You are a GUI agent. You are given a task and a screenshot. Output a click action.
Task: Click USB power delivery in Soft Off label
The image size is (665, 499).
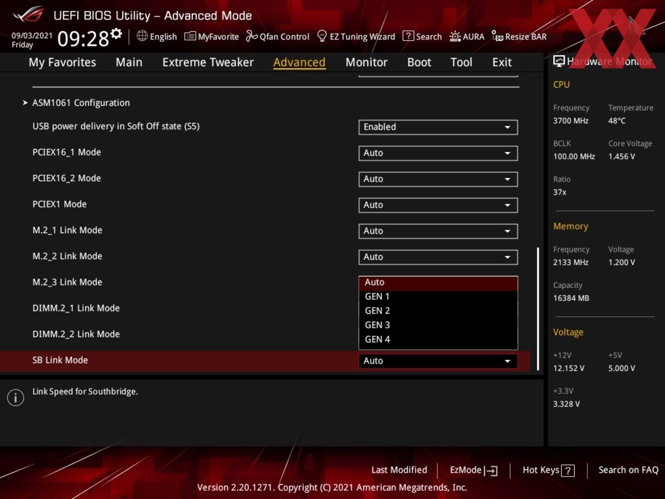[x=116, y=126]
